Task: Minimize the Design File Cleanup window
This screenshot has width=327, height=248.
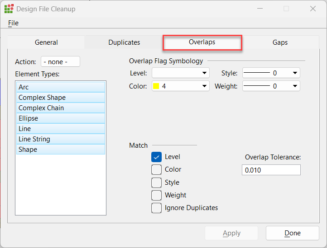Action: click(259, 9)
